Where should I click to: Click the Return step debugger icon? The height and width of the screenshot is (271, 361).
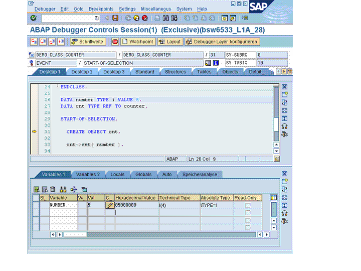(x=52, y=42)
